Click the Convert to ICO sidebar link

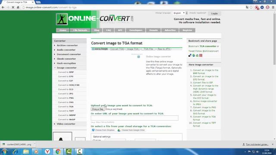[x=66, y=90]
